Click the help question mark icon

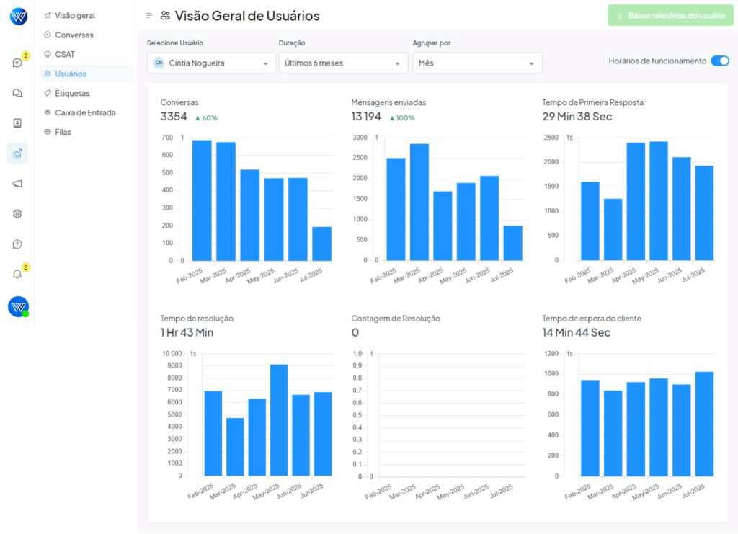tap(17, 244)
